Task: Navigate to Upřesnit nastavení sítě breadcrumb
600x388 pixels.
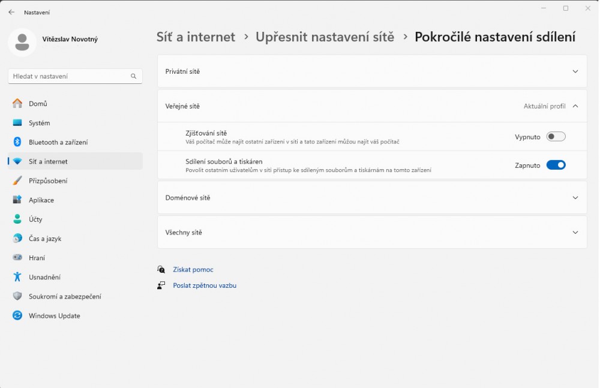Action: (325, 37)
